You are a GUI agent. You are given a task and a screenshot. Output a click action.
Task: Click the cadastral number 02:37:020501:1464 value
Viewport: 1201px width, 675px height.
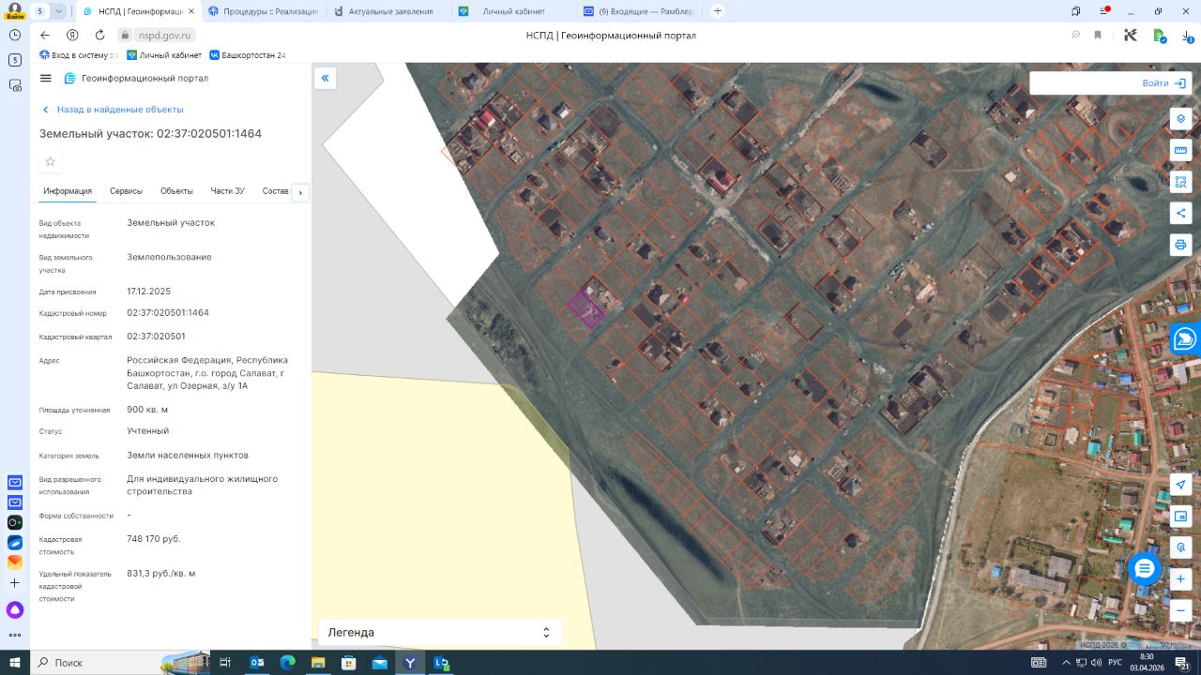pyautogui.click(x=168, y=313)
